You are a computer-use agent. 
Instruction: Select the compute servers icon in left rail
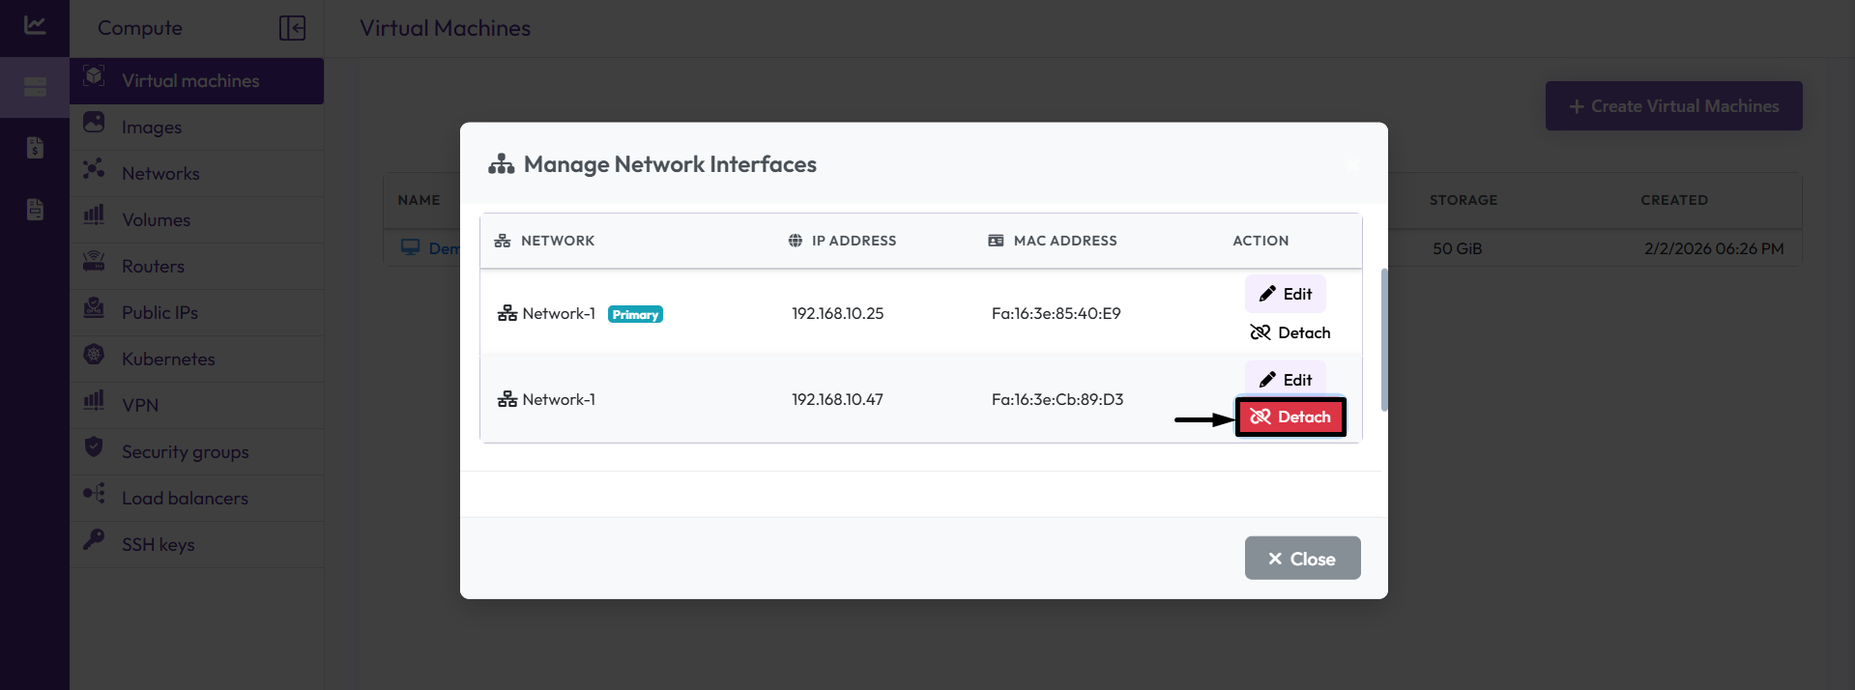pyautogui.click(x=35, y=88)
